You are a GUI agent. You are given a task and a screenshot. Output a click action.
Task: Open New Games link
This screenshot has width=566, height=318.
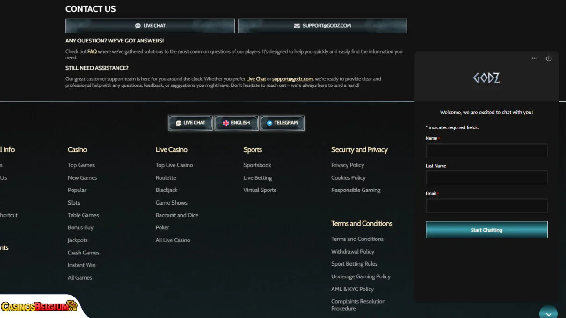pos(82,178)
